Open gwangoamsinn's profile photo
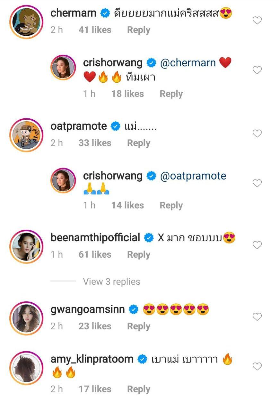The image size is (279, 404). (x=27, y=318)
